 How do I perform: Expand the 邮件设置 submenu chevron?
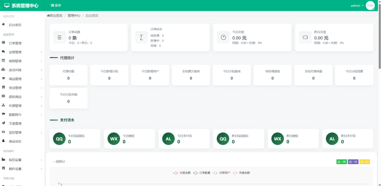pyautogui.click(x=41, y=169)
